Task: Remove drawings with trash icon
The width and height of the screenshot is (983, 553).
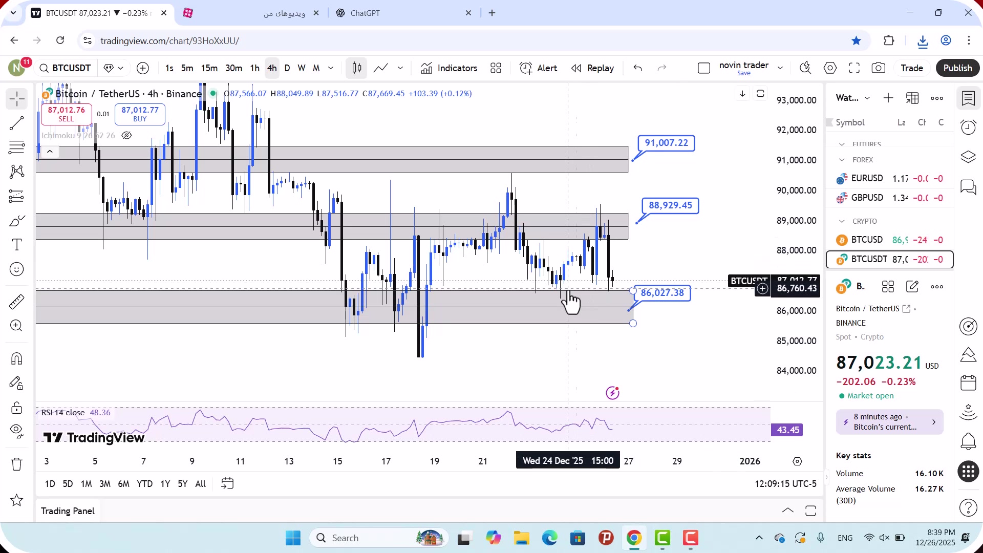Action: point(17,464)
